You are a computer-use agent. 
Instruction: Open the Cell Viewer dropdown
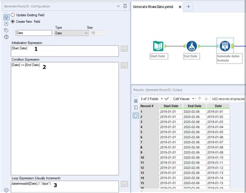[184, 99]
